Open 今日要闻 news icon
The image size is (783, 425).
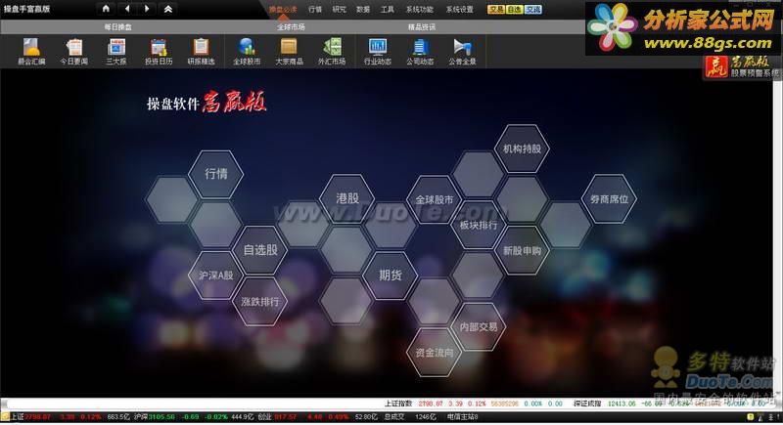coord(74,52)
